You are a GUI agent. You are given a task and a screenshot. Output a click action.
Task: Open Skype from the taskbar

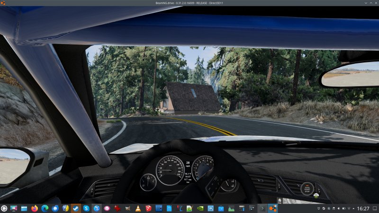(x=86, y=208)
